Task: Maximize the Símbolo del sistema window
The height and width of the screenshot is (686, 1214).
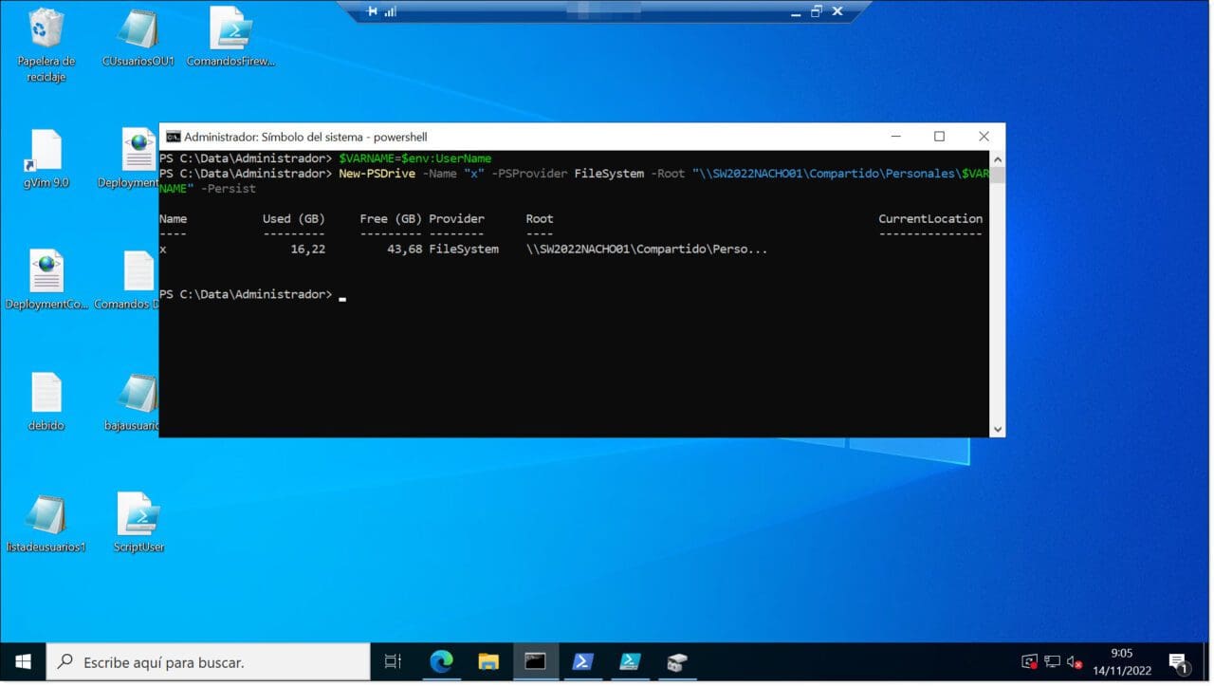Action: point(939,137)
